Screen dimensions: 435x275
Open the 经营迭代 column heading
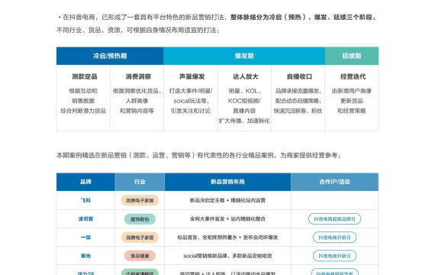click(x=353, y=76)
